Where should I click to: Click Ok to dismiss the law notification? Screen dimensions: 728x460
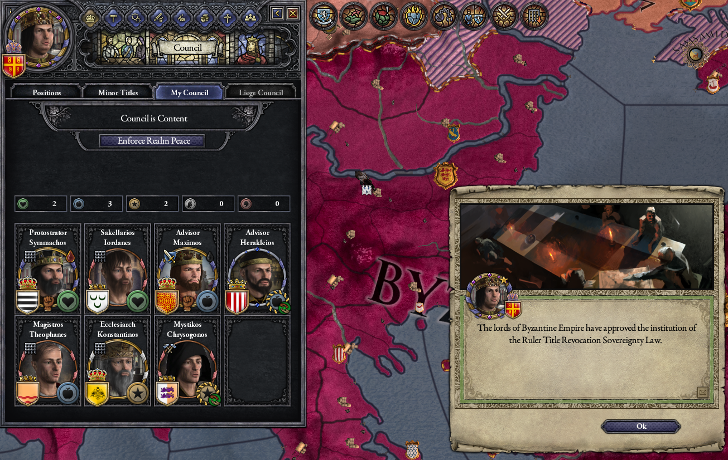(641, 426)
